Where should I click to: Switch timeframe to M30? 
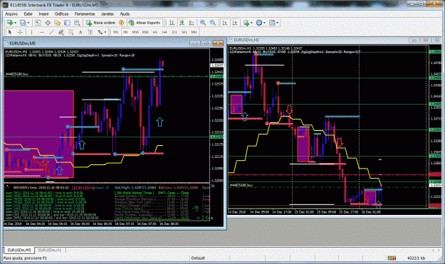[145, 32]
